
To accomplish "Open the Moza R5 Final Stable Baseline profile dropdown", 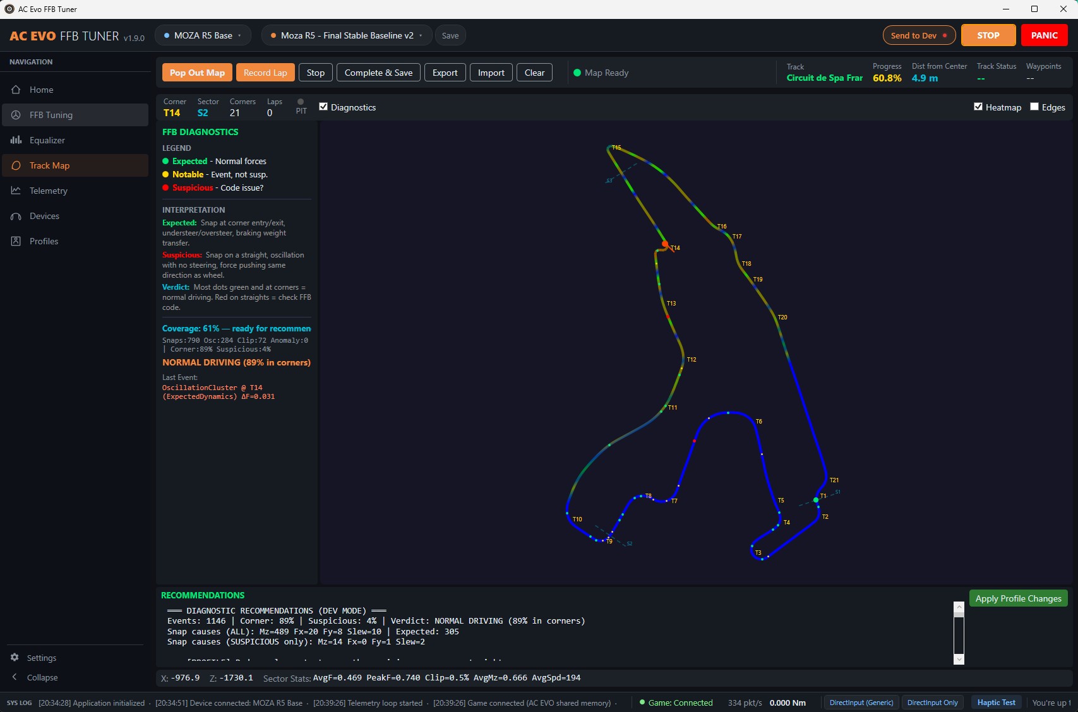I will 347,35.
